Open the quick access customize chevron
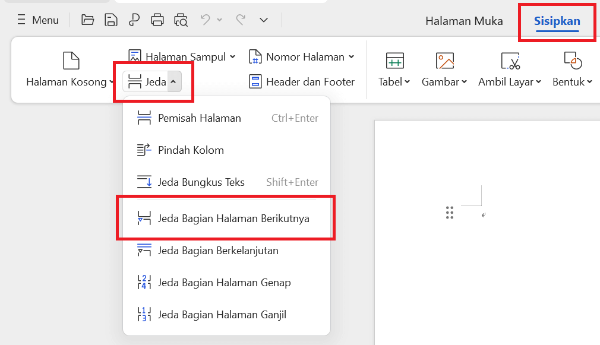 pos(264,20)
